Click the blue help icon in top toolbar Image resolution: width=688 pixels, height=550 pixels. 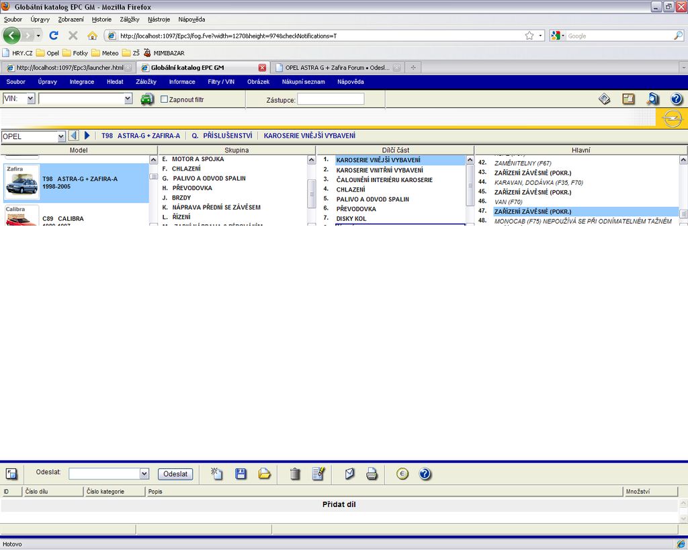coord(676,99)
